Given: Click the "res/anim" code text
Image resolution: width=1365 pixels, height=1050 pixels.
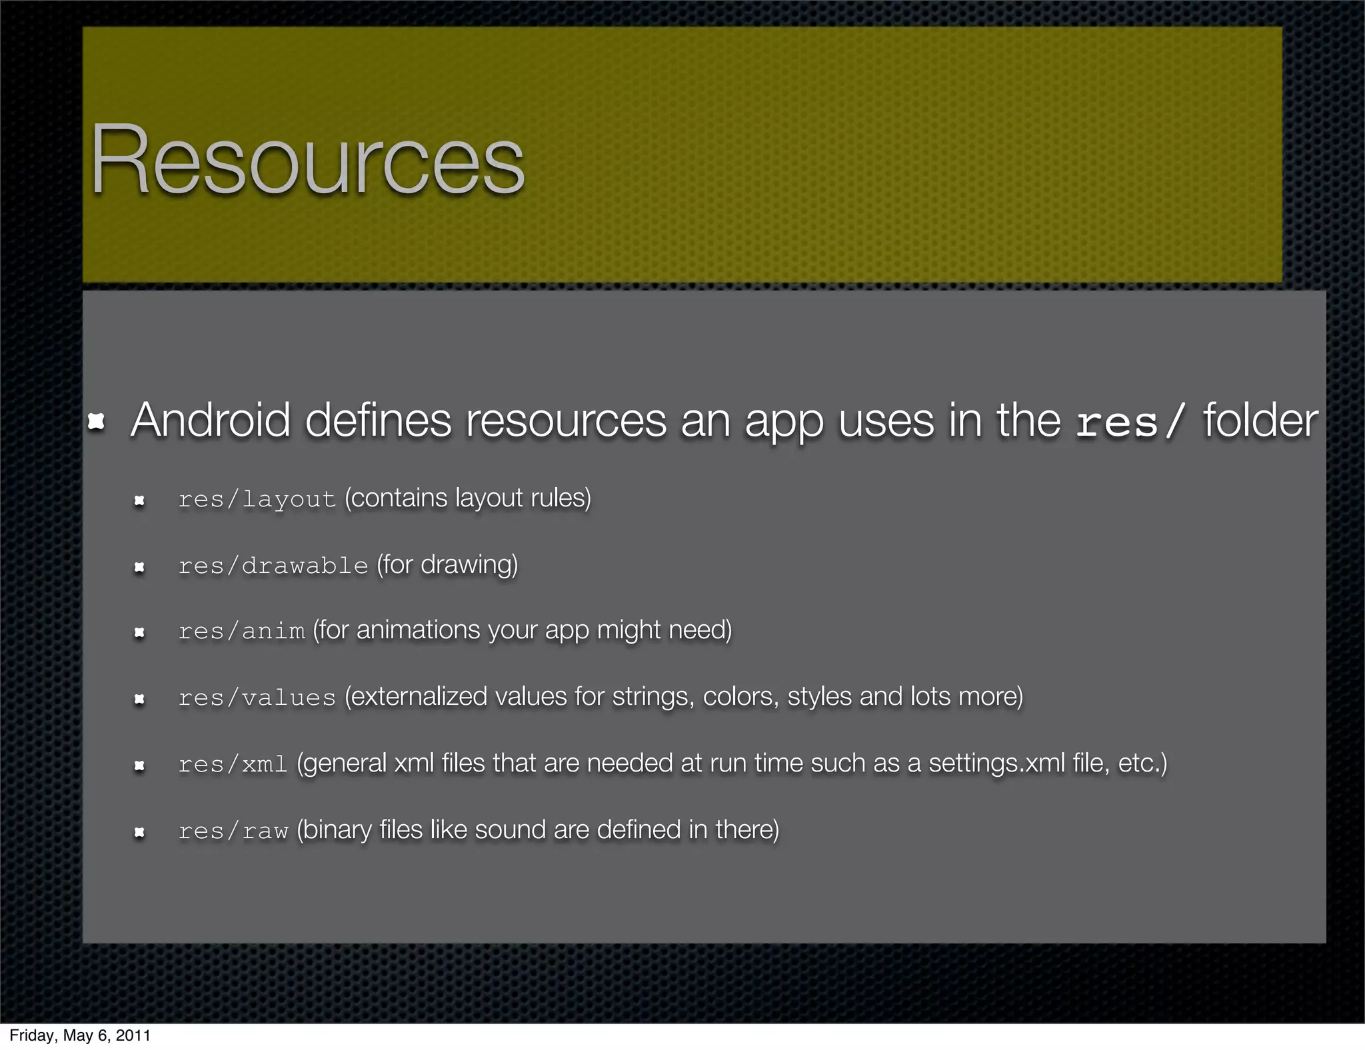Looking at the screenshot, I should [241, 630].
